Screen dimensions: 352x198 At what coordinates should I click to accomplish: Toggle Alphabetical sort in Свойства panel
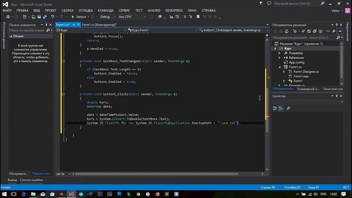(x=281, y=108)
